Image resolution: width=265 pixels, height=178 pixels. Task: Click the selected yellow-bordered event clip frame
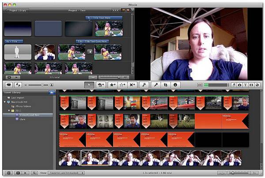click(x=95, y=158)
